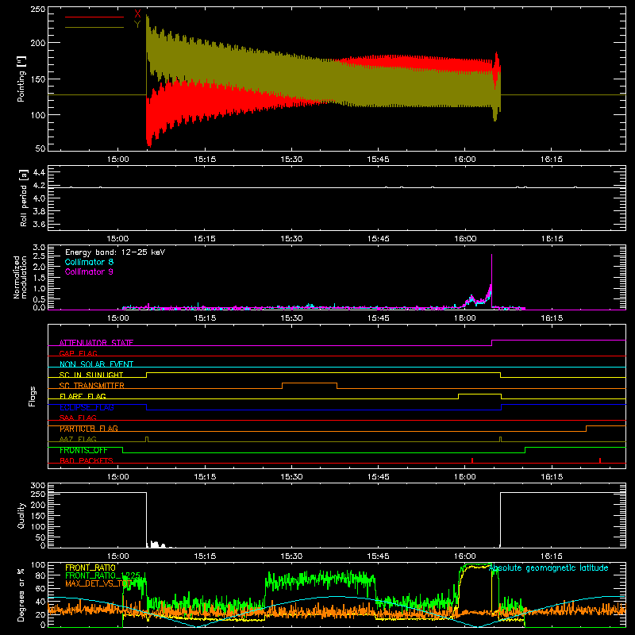Click the FLARE_FLAG label
The width and height of the screenshot is (635, 635).
[83, 396]
